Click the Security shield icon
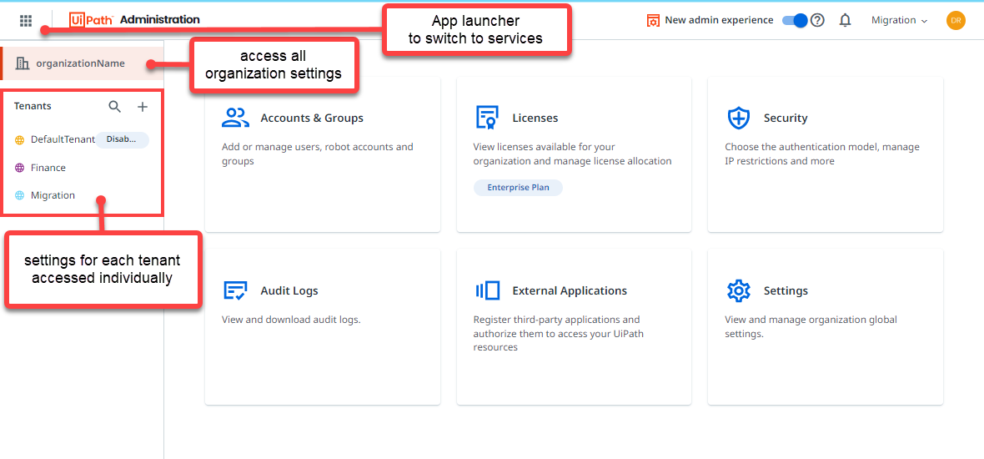The width and height of the screenshot is (984, 459). pos(739,118)
